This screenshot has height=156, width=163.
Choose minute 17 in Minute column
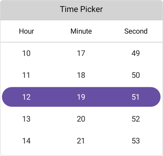tap(81, 53)
